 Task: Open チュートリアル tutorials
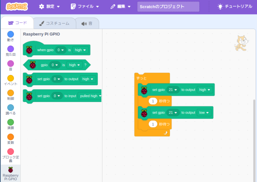click(x=235, y=7)
